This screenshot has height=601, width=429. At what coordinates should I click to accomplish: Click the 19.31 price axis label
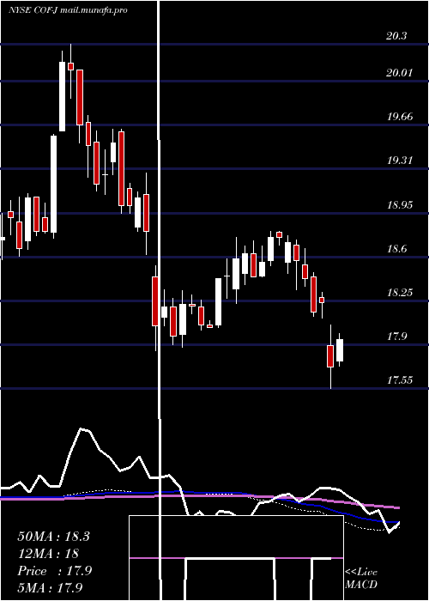click(400, 161)
